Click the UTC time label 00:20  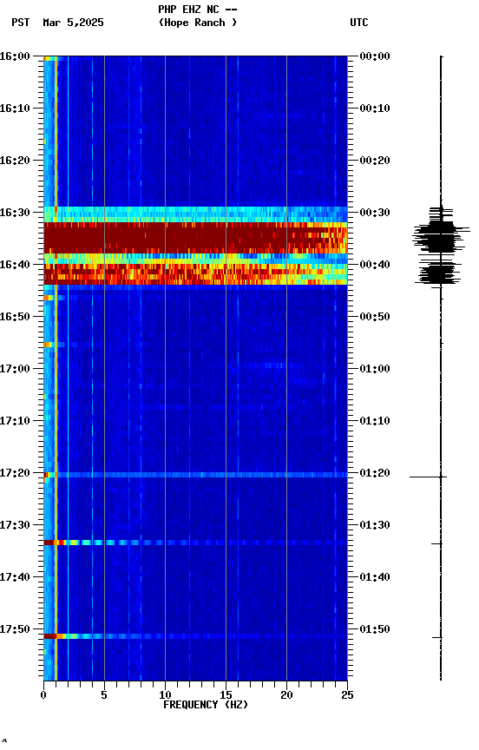(375, 161)
